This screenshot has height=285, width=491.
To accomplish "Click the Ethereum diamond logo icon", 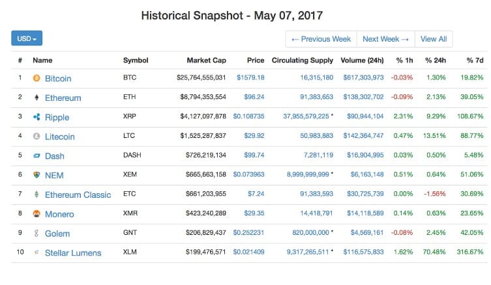I will (37, 98).
